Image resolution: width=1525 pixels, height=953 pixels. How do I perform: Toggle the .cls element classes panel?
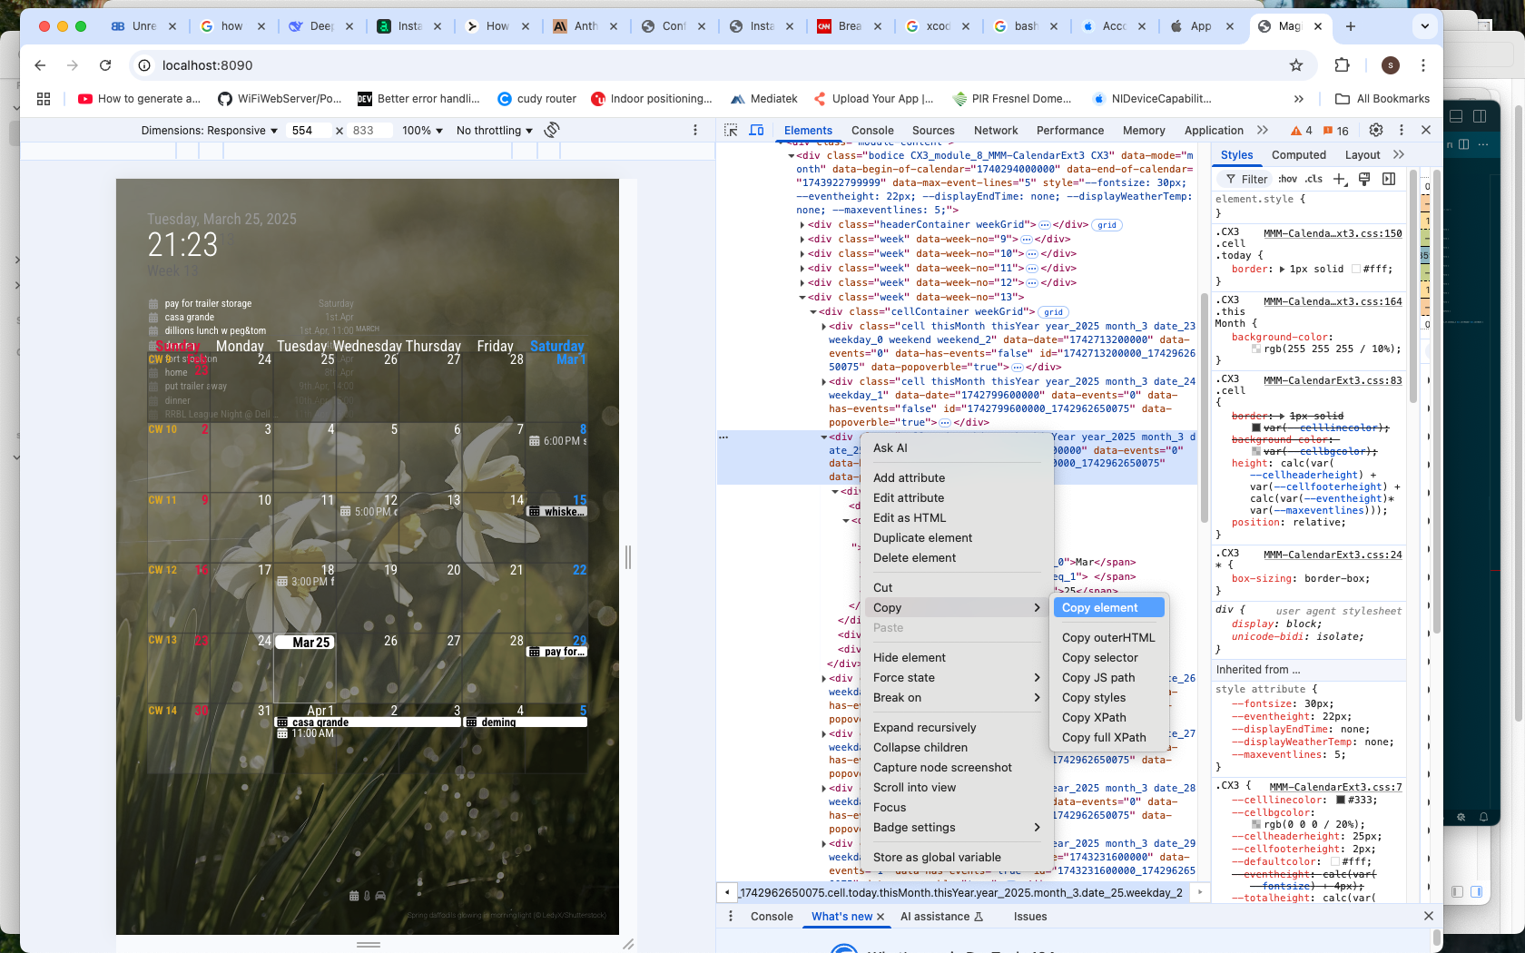pyautogui.click(x=1313, y=180)
